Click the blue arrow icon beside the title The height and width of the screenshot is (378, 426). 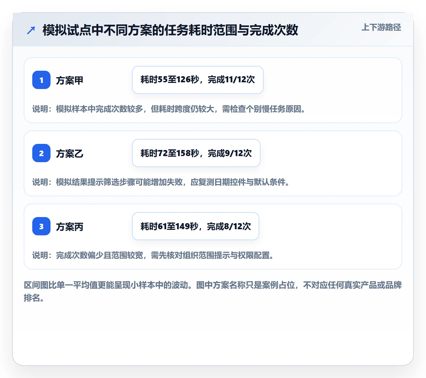pyautogui.click(x=31, y=30)
